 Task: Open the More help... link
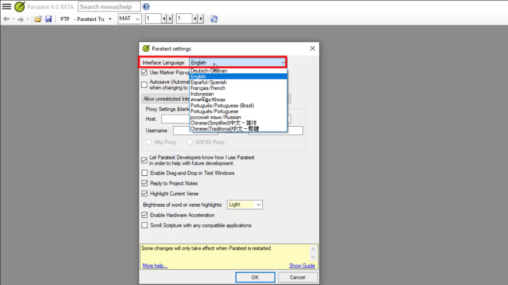click(x=155, y=266)
